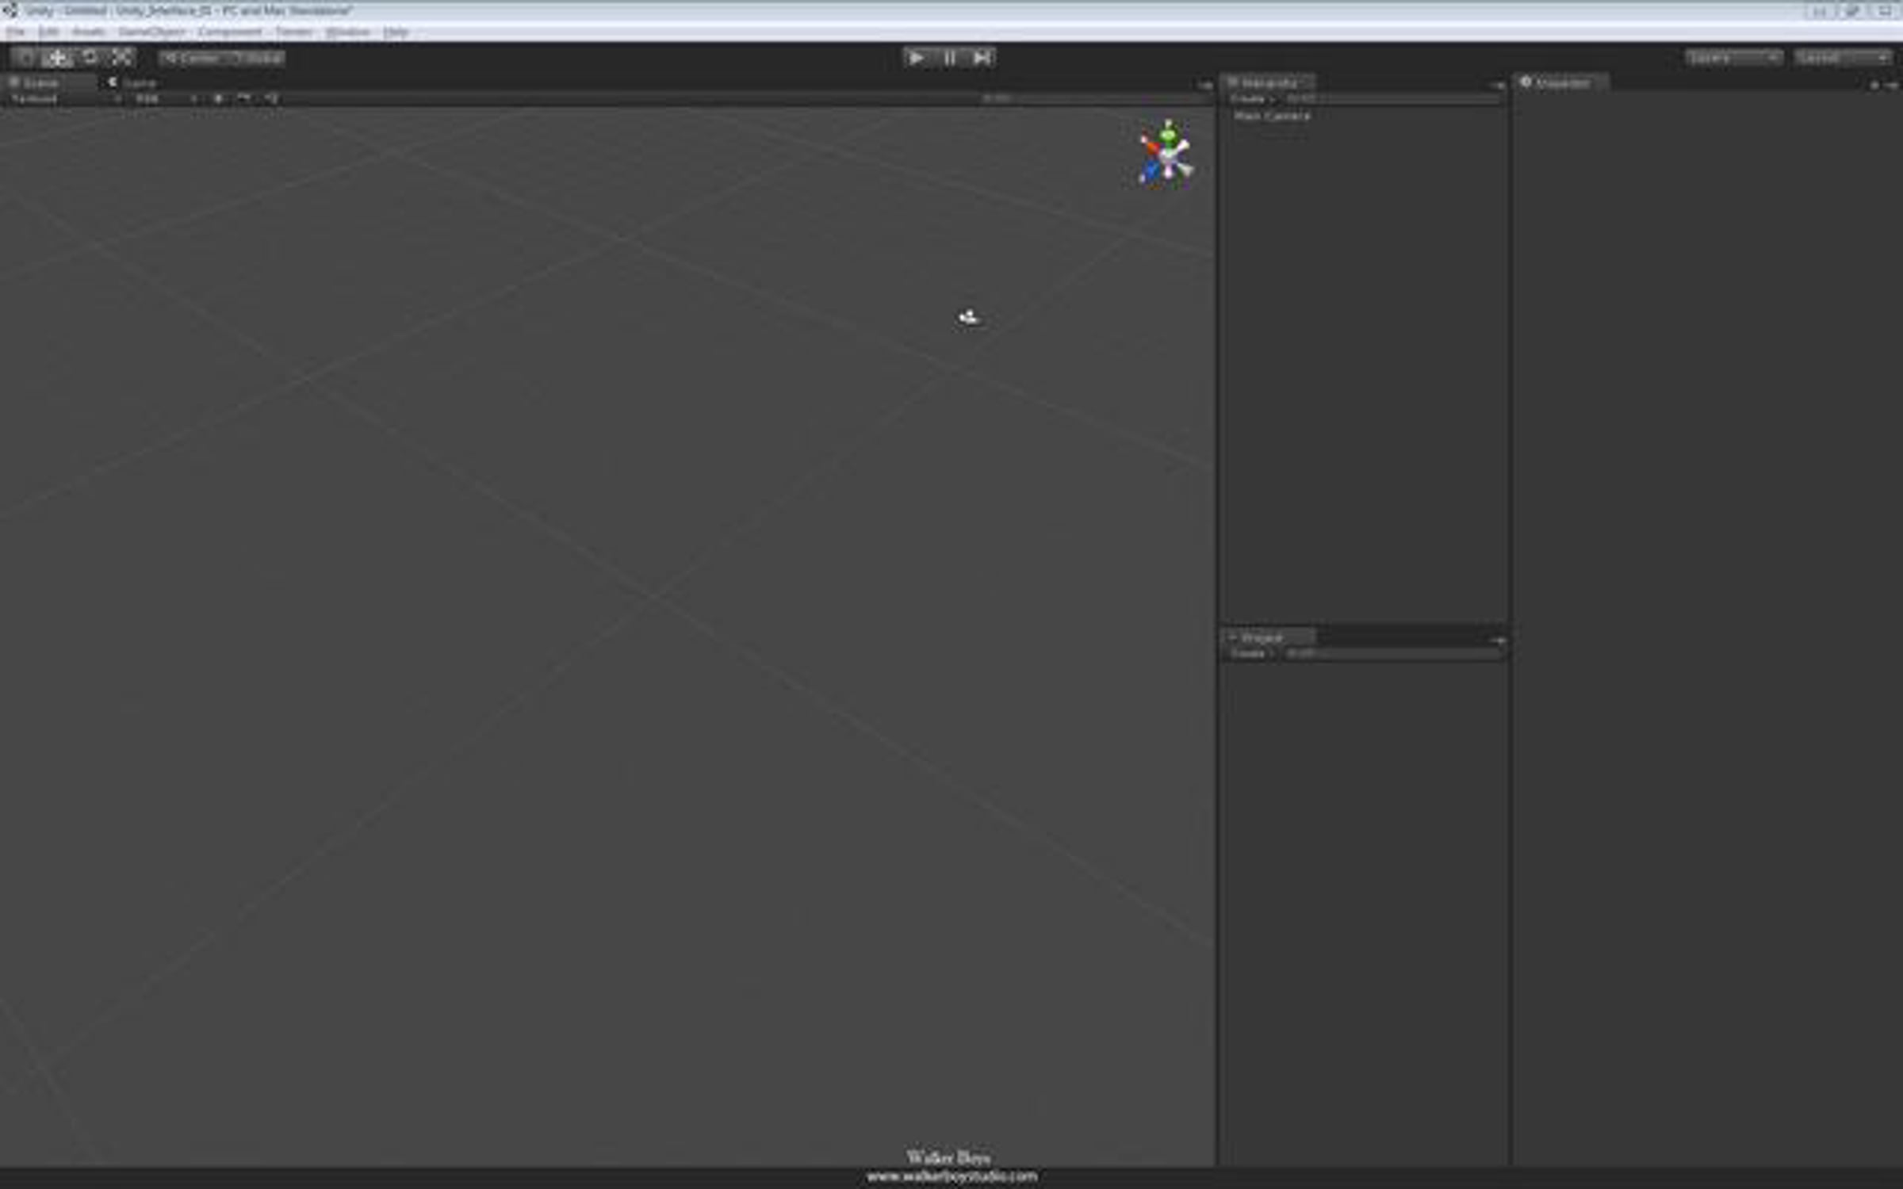Click the center cube of the scene gizmo

[x=1169, y=157]
